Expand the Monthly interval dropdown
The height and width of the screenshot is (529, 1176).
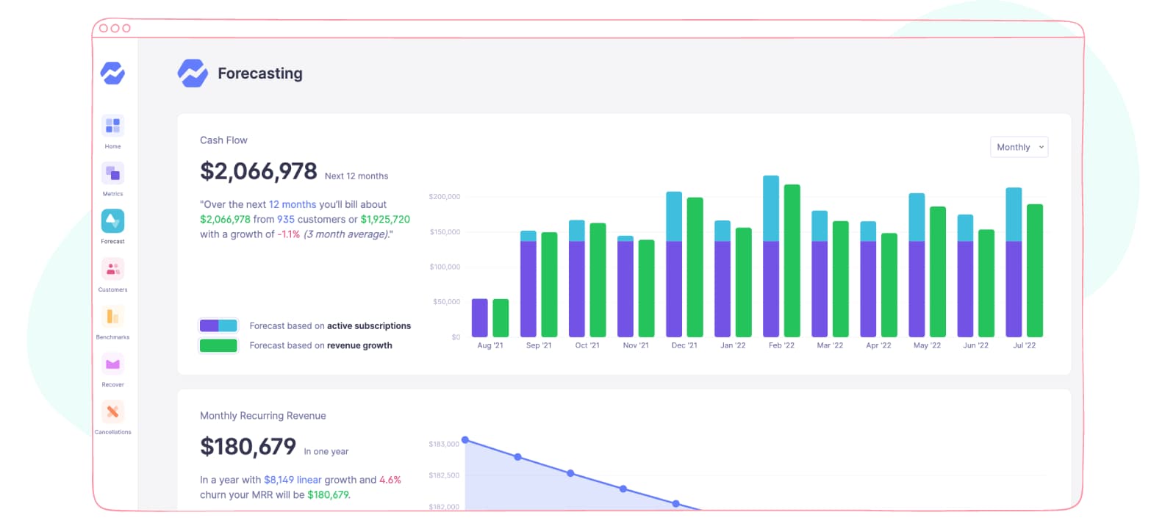point(1019,147)
